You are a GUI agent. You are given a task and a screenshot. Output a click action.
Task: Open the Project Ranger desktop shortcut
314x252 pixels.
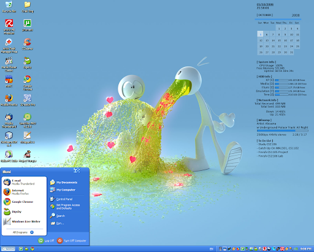28,156
